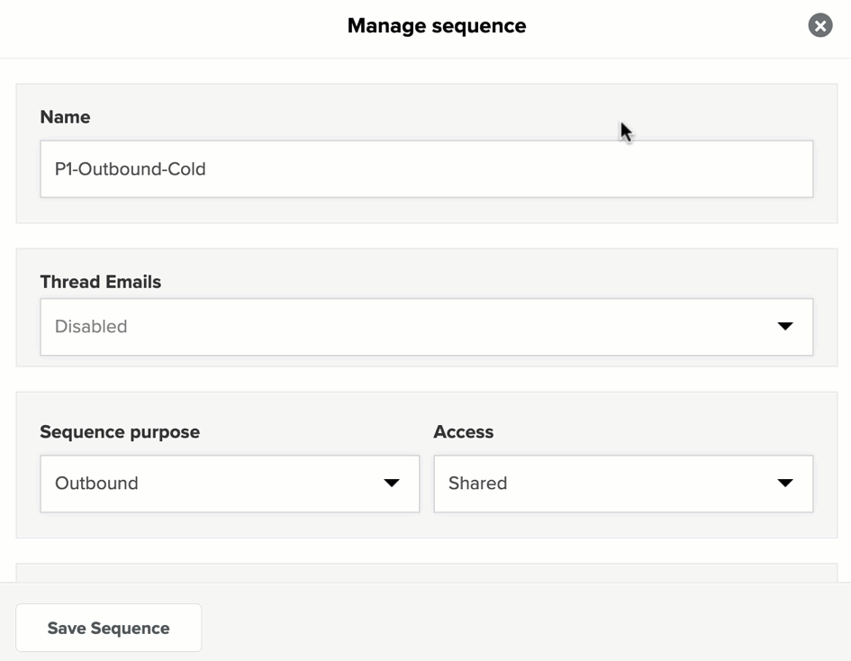
Task: Click the empty footer area beside Save Sequence
Action: [521, 628]
